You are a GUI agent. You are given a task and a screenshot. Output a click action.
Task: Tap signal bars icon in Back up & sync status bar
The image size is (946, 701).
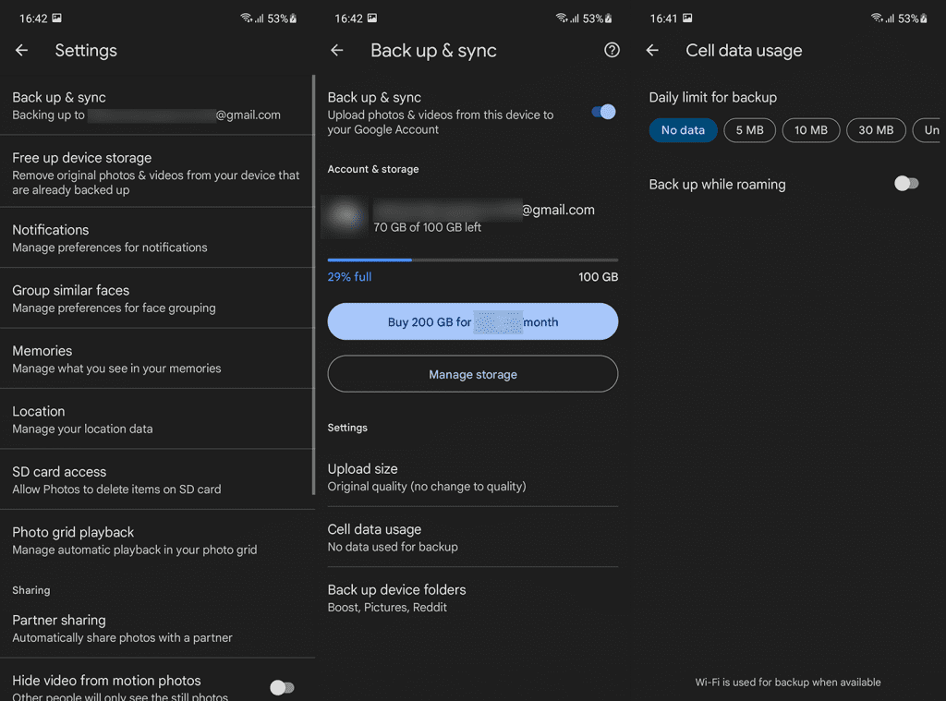coord(574,18)
